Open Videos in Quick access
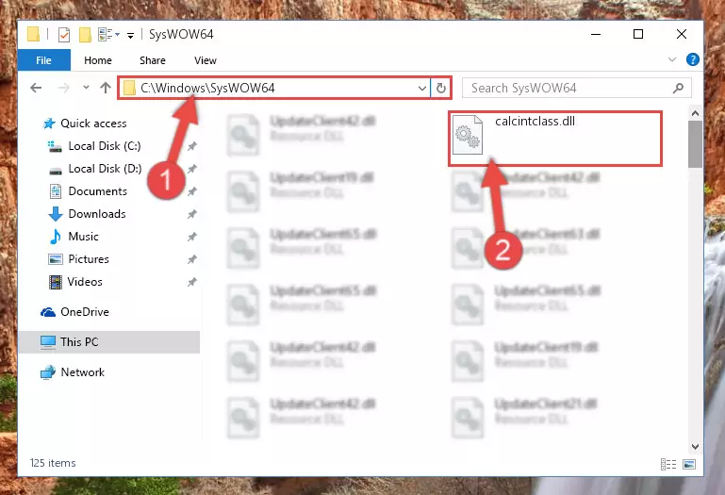Screen dimensions: 725x495 tap(85, 282)
